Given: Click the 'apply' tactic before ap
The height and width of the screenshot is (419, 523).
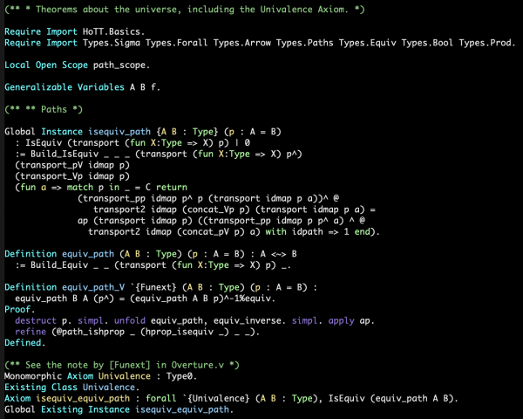Looking at the screenshot, I should [341, 320].
